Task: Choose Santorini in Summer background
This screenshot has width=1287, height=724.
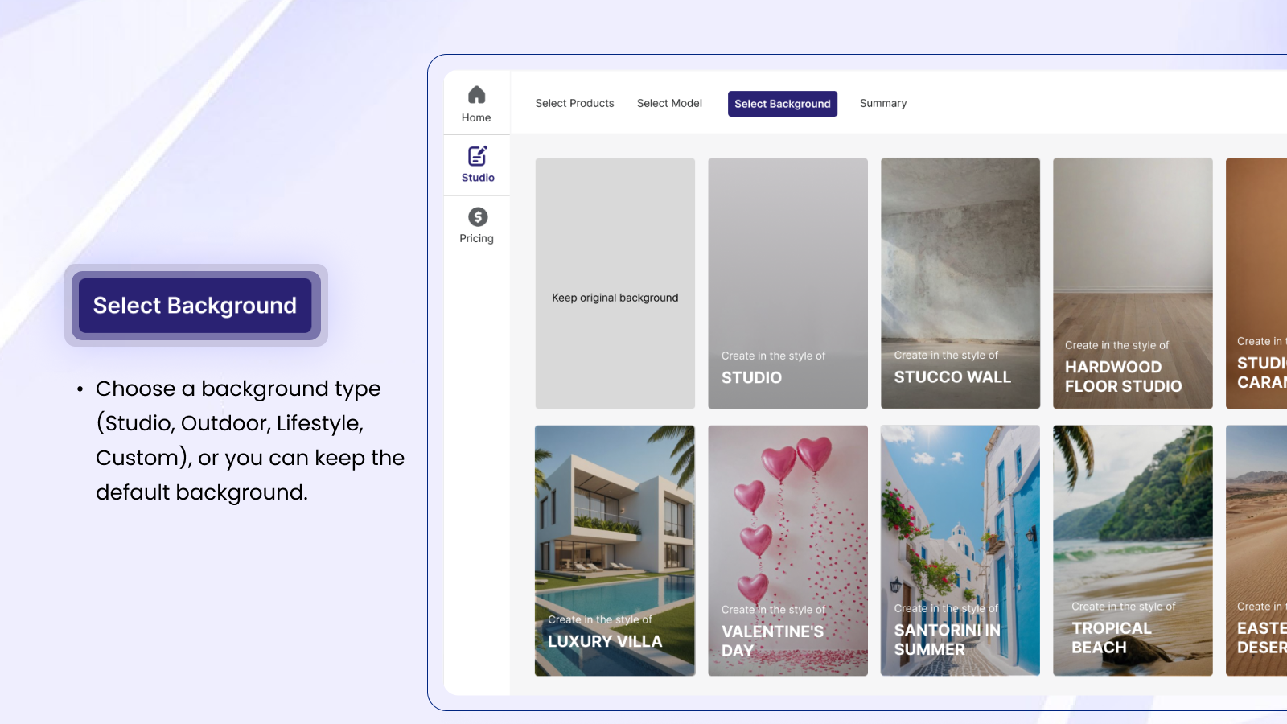Action: 960,550
